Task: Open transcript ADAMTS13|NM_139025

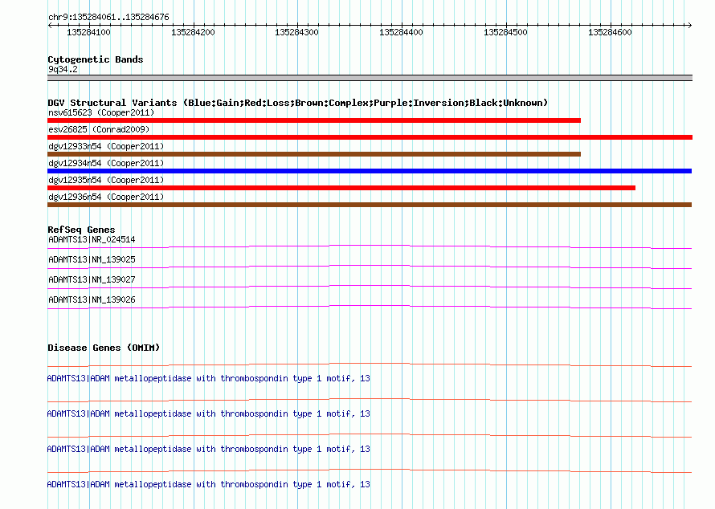Action: tap(92, 260)
